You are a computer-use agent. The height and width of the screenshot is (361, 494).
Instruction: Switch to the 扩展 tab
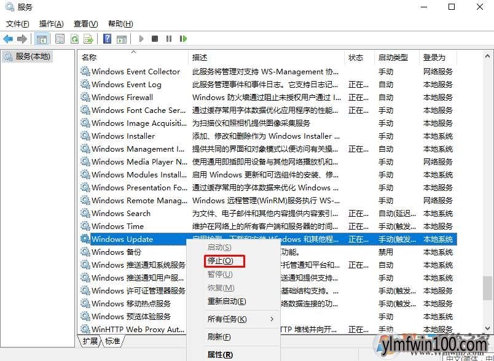[x=90, y=341]
